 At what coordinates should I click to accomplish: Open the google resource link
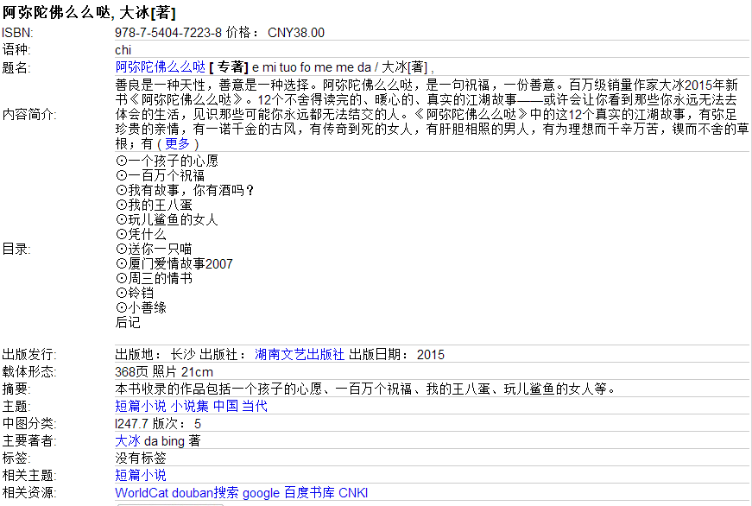pyautogui.click(x=261, y=492)
